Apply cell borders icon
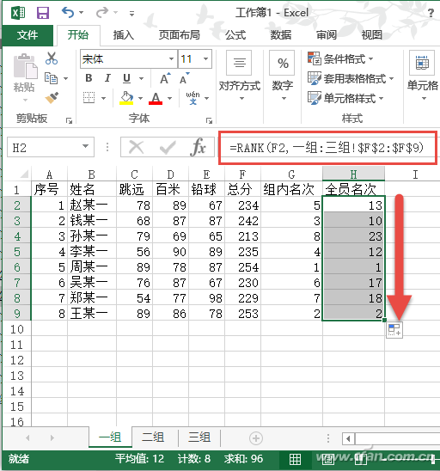Viewport: 440px width, 471px height. click(89, 98)
